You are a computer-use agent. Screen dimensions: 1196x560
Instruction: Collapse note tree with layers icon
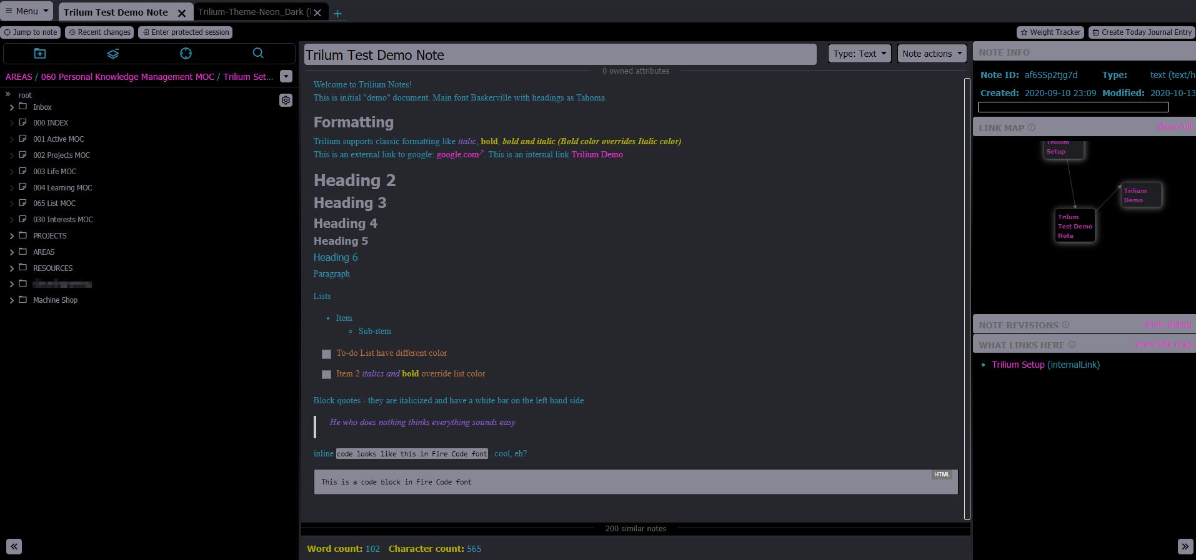coord(113,54)
